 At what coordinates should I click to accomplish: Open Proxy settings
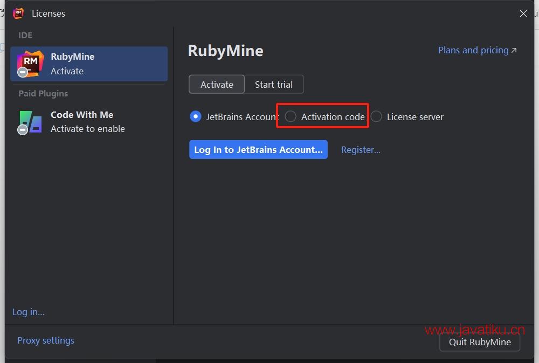(46, 340)
